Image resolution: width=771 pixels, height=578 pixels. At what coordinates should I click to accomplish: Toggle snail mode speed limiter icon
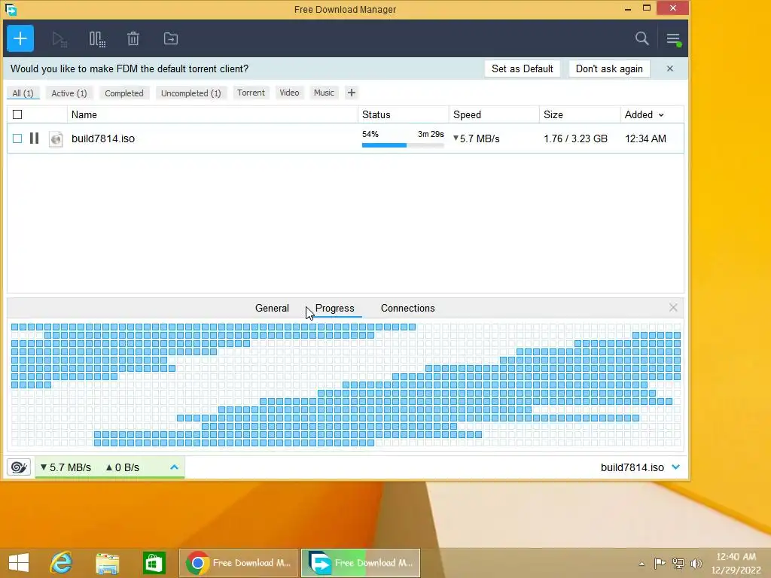[19, 467]
